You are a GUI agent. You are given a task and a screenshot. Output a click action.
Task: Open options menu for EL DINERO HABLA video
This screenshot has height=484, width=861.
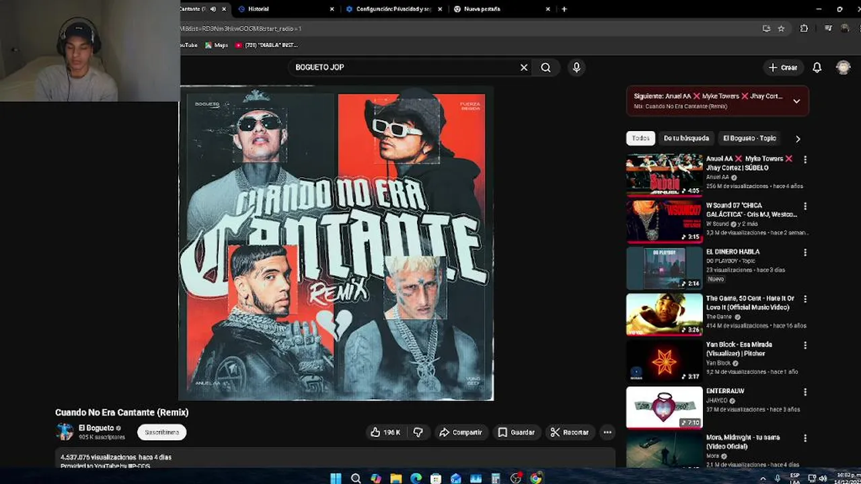click(805, 252)
